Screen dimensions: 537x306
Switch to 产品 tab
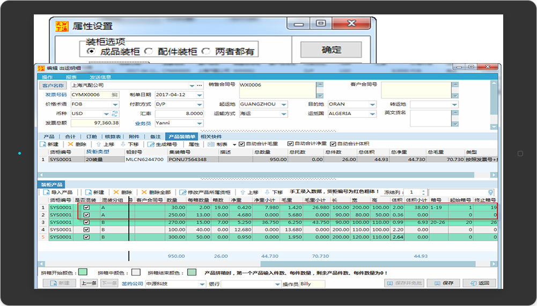49,136
